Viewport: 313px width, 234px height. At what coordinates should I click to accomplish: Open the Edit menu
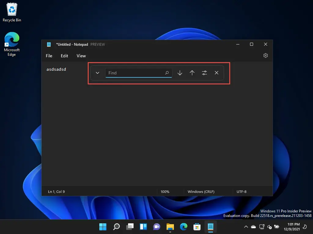[x=64, y=56]
